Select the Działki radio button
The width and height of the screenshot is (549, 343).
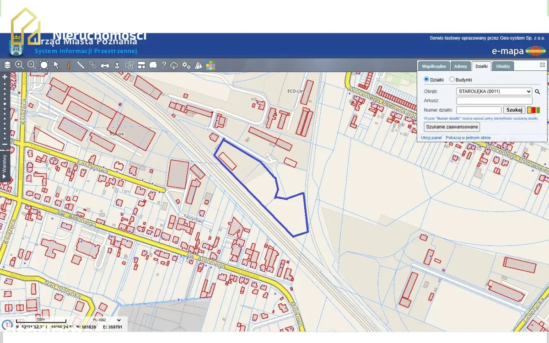tap(426, 80)
